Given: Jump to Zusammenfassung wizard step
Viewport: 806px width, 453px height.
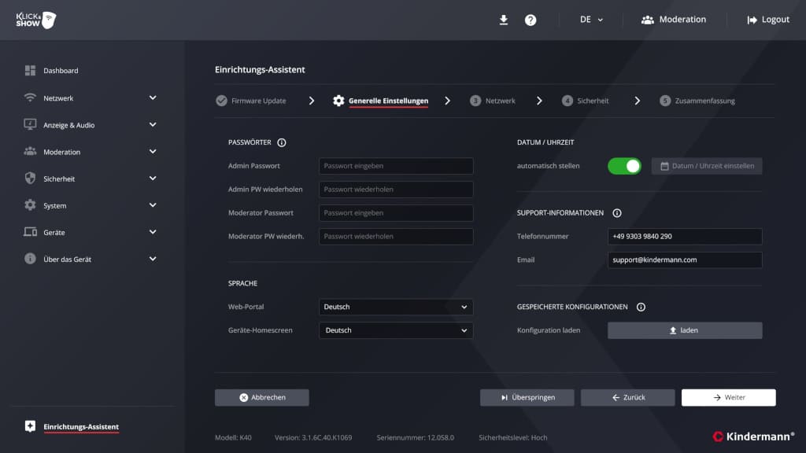Looking at the screenshot, I should point(697,101).
